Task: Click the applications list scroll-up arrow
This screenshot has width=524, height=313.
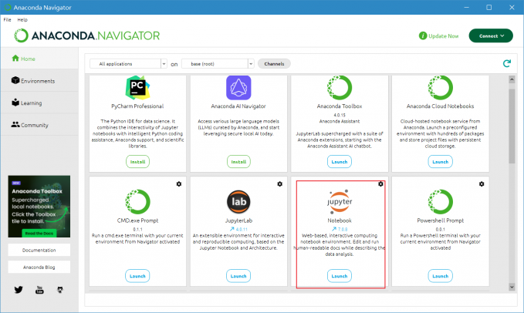Action: pyautogui.click(x=512, y=79)
